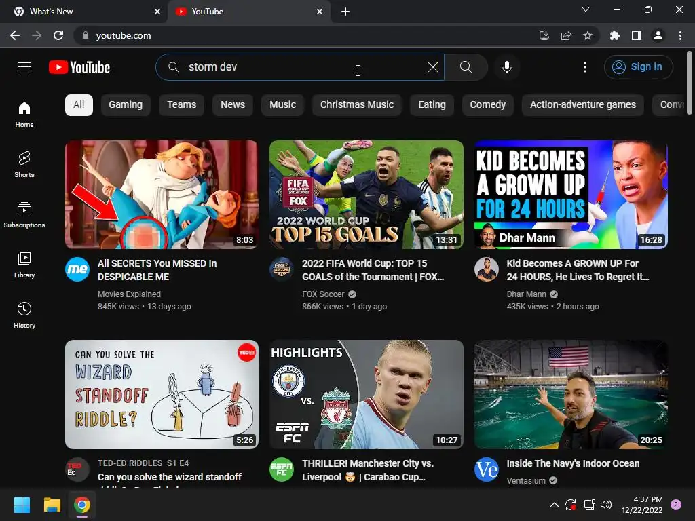Toggle the Chrome side panel icon

coord(637,35)
